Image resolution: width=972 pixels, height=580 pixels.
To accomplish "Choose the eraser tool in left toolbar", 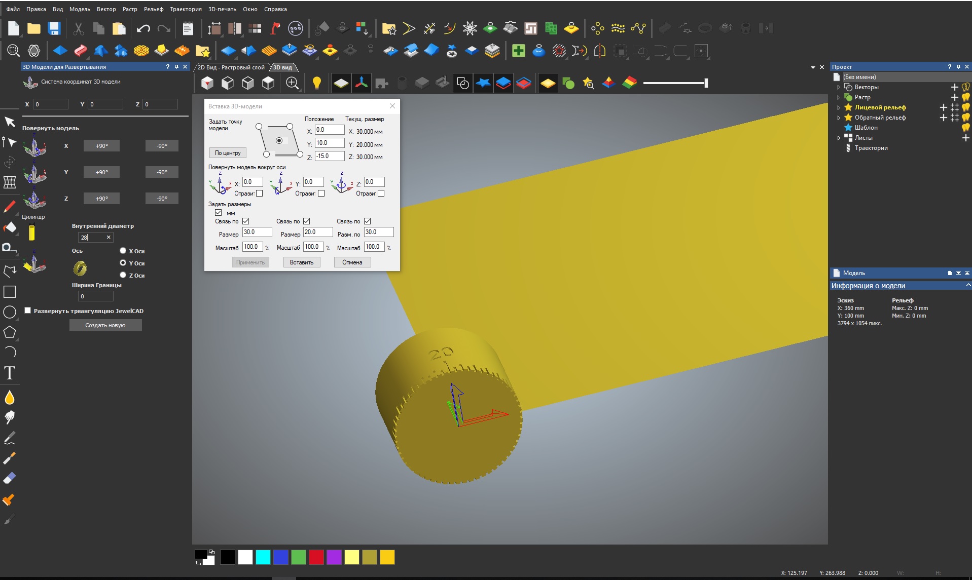I will (x=10, y=478).
